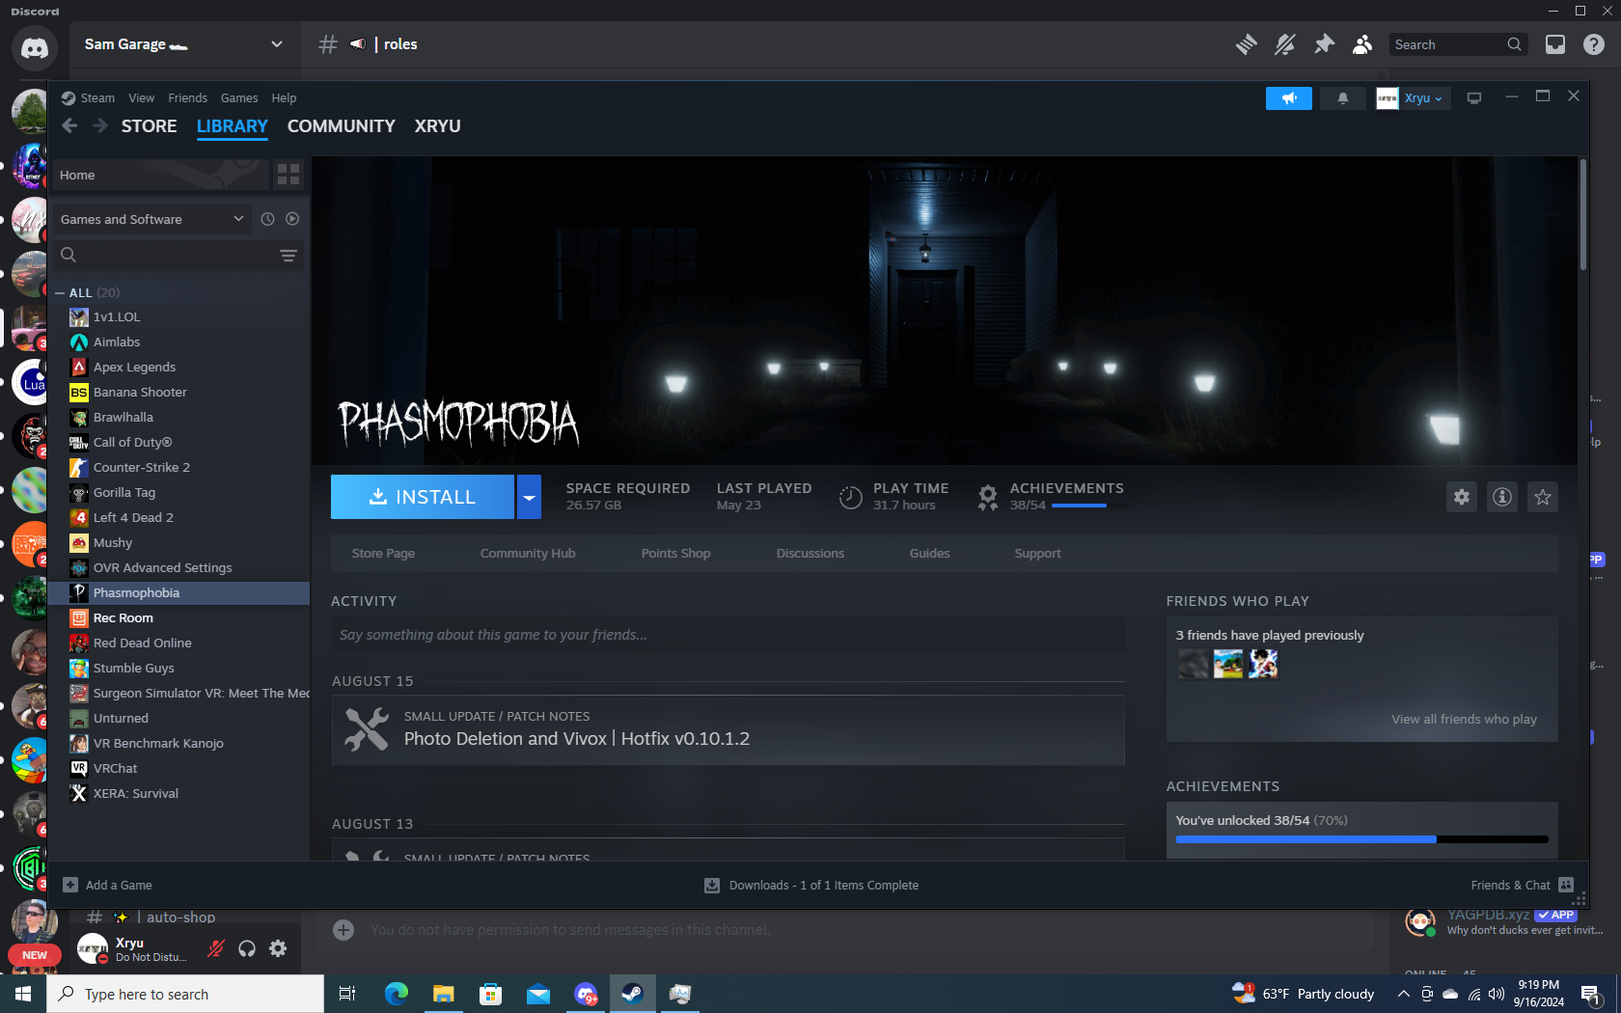This screenshot has width=1621, height=1013.
Task: Toggle Discord headphones deafen
Action: (x=247, y=948)
